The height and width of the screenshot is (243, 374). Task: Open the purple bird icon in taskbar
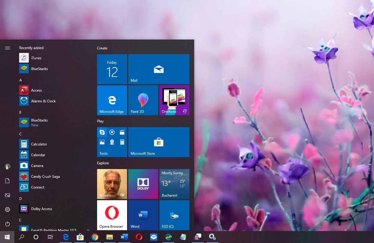198,237
